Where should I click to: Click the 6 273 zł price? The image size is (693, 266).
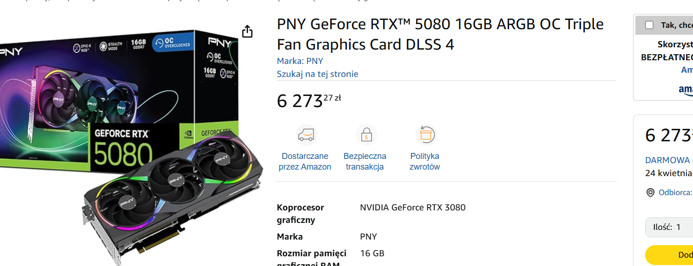(x=309, y=101)
